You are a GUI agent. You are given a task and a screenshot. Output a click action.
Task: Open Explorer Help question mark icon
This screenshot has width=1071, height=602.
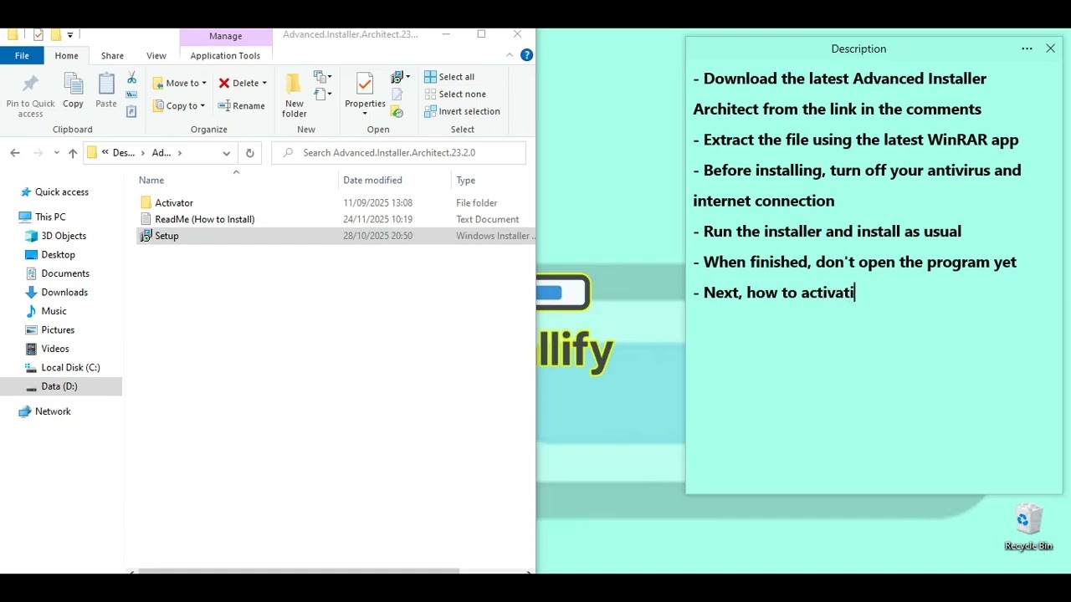[526, 55]
